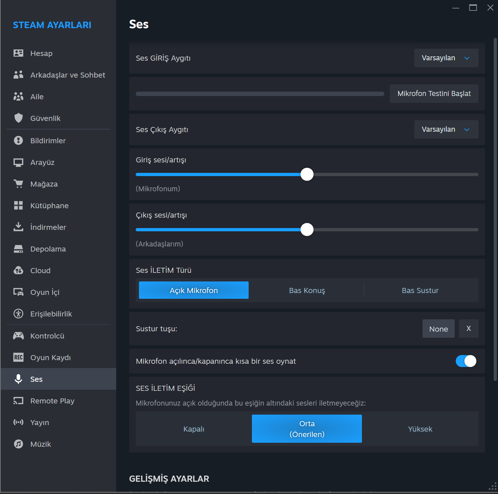This screenshot has width=498, height=494.
Task: Click the settings page vertical scrollbar
Action: (495, 209)
